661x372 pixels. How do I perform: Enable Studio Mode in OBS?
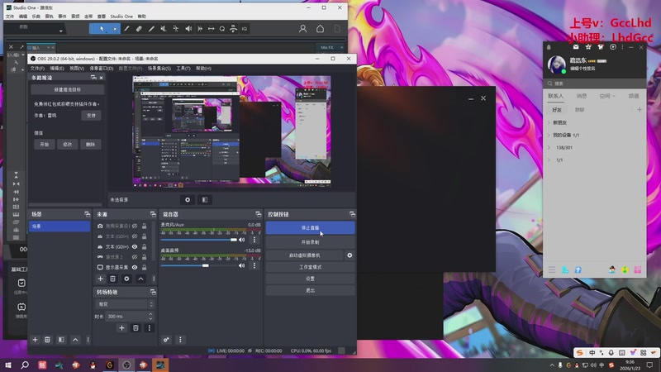(311, 267)
